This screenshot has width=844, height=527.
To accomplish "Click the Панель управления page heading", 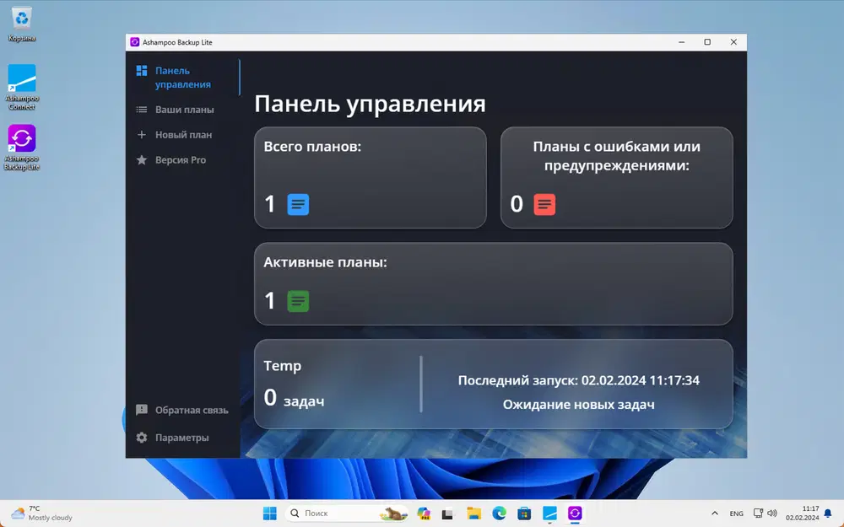I will [x=370, y=104].
